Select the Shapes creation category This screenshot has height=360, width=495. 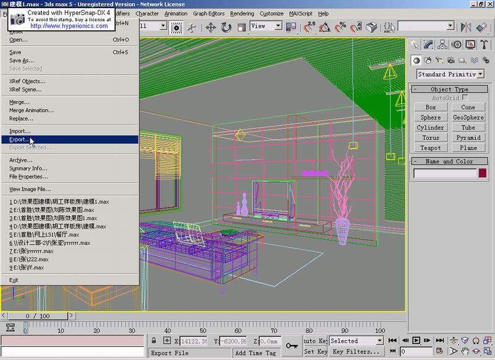(428, 60)
